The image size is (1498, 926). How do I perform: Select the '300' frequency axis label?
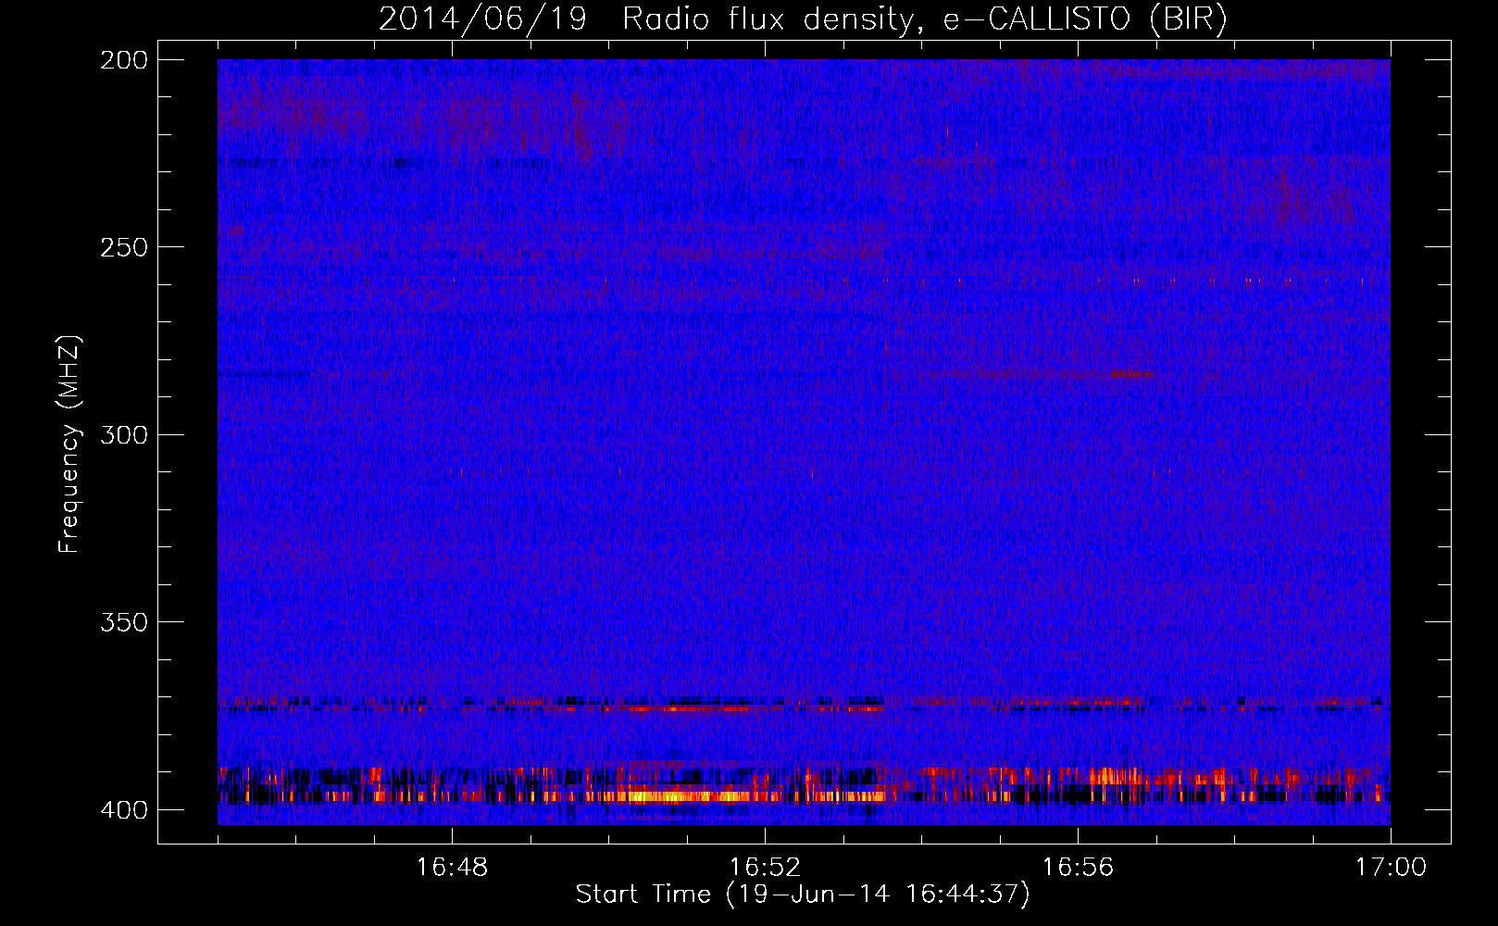coord(124,434)
